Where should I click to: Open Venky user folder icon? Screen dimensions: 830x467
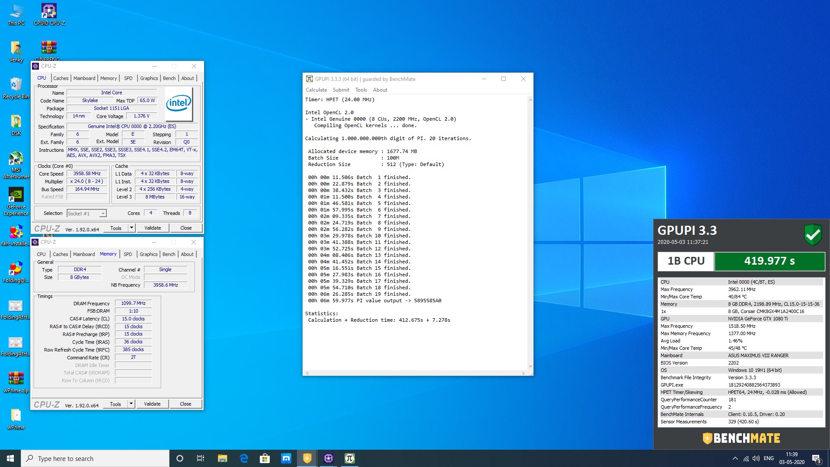point(16,51)
